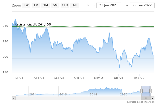Image resolution: width=157 pixels, height=104 pixels.
Task: Open Estrategias de Inversión credits link
Action: 141,102
